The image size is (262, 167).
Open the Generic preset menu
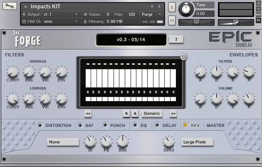click(x=152, y=114)
